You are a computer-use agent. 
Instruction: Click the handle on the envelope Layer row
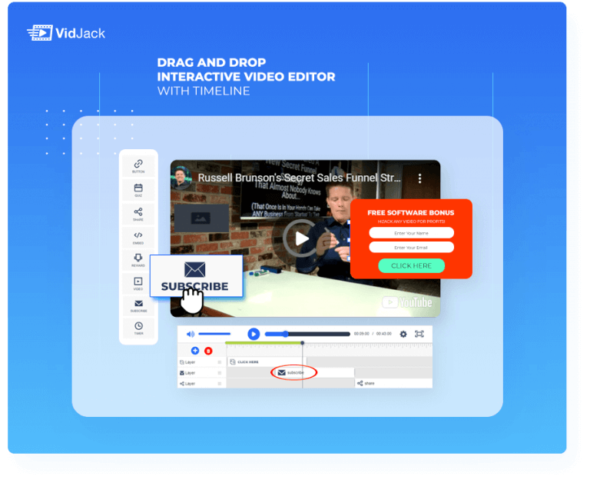click(x=220, y=372)
